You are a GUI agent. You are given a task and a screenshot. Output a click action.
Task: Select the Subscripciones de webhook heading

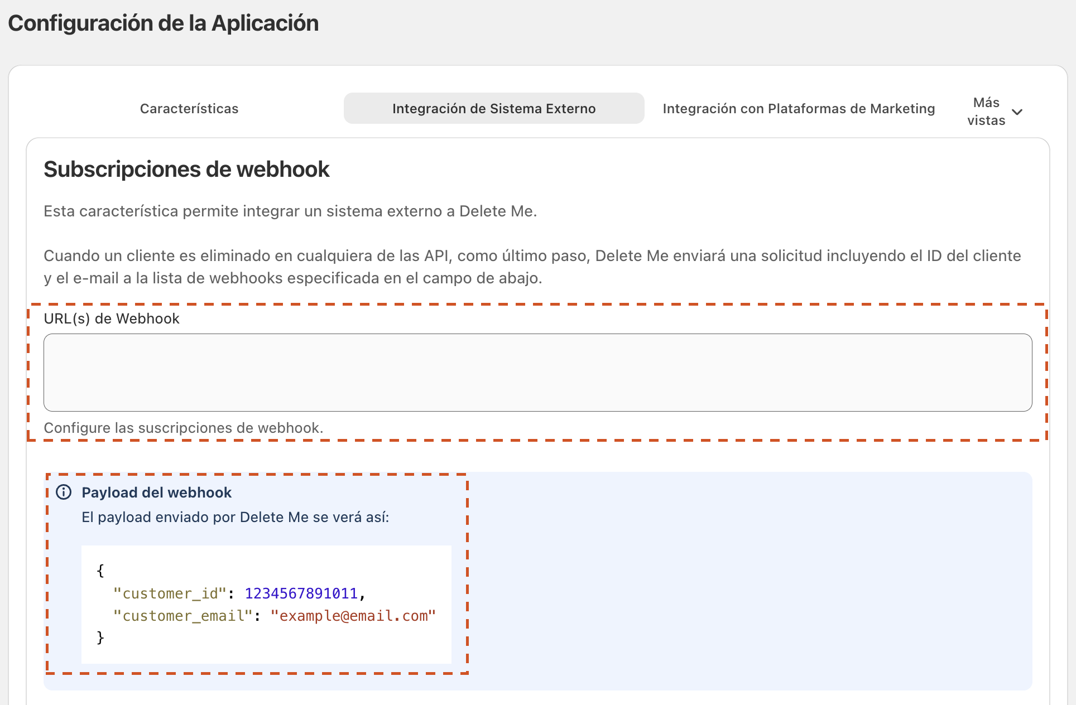tap(186, 169)
